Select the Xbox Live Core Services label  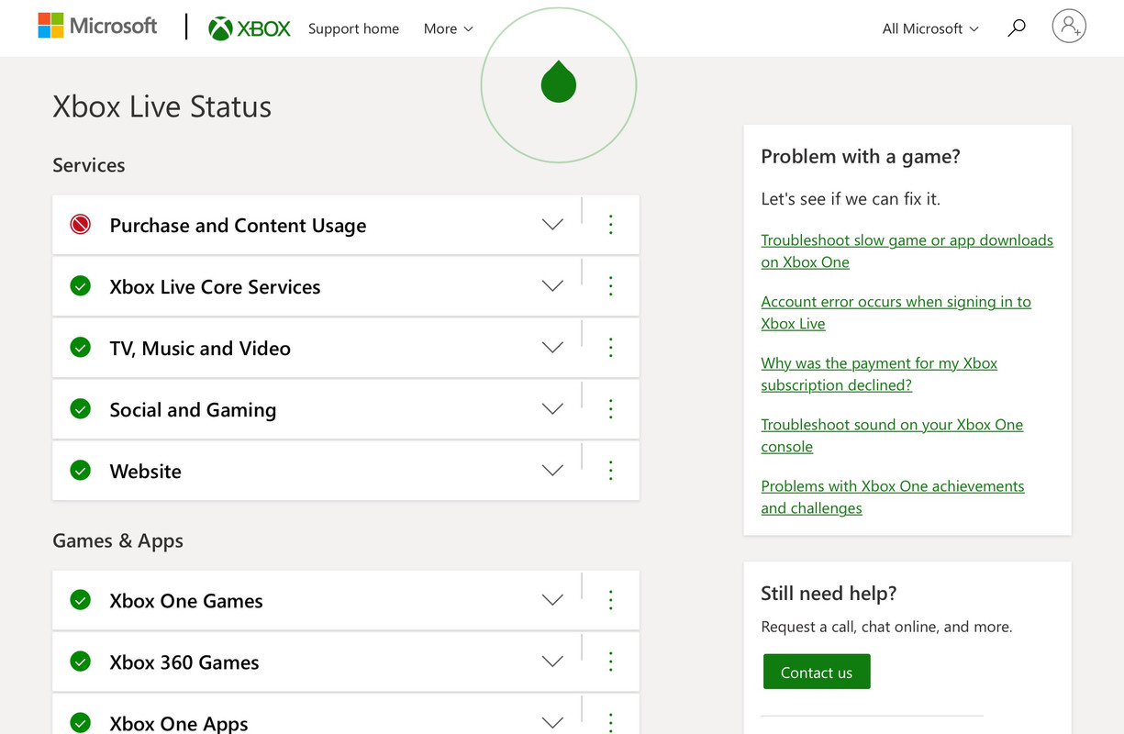[x=215, y=287]
